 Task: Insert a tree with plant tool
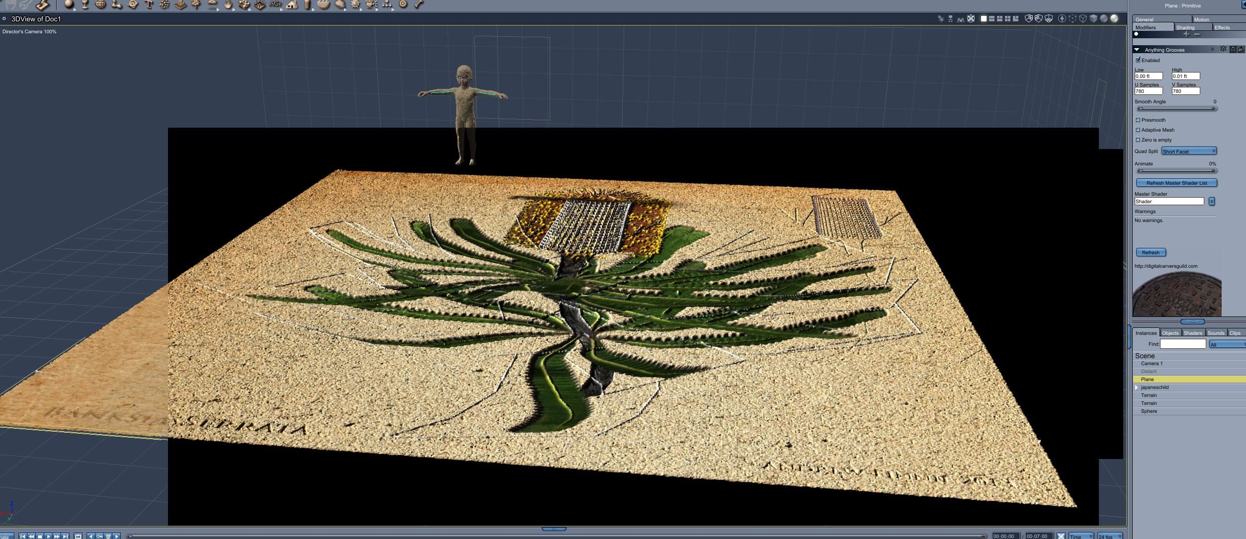point(196,4)
